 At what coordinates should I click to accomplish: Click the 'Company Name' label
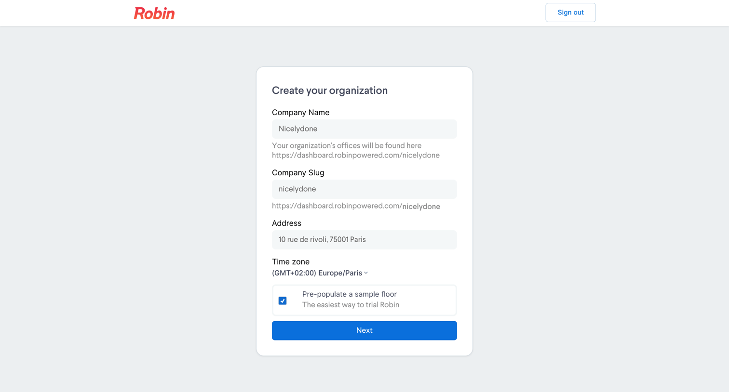pos(300,113)
